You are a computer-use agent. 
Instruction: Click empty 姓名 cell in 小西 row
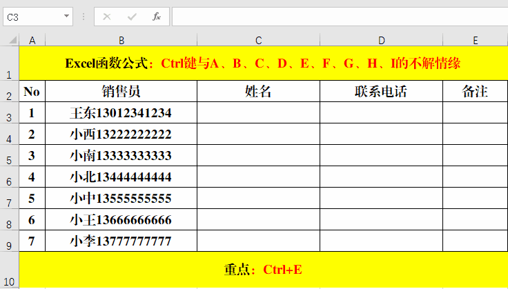[x=258, y=134]
